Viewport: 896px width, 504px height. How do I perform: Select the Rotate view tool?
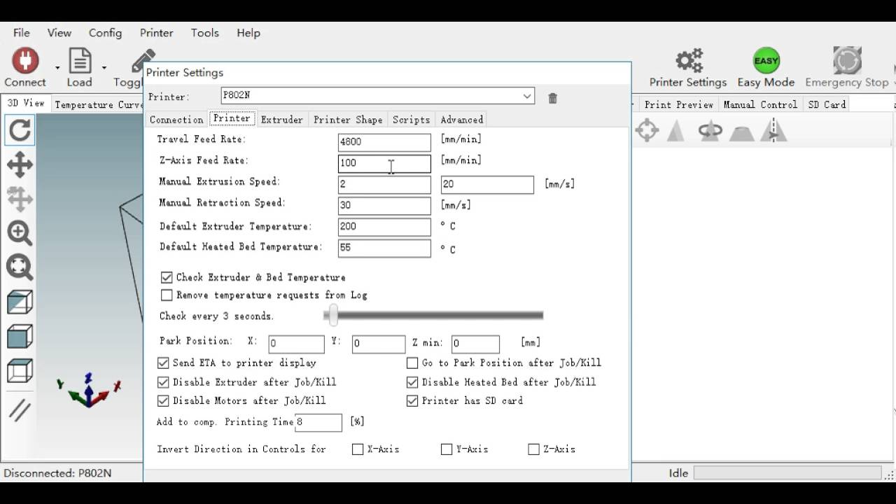20,130
